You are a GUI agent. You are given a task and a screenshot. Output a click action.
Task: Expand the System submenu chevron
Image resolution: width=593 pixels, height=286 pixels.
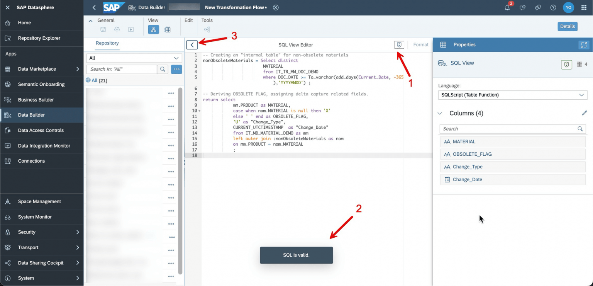pyautogui.click(x=77, y=278)
